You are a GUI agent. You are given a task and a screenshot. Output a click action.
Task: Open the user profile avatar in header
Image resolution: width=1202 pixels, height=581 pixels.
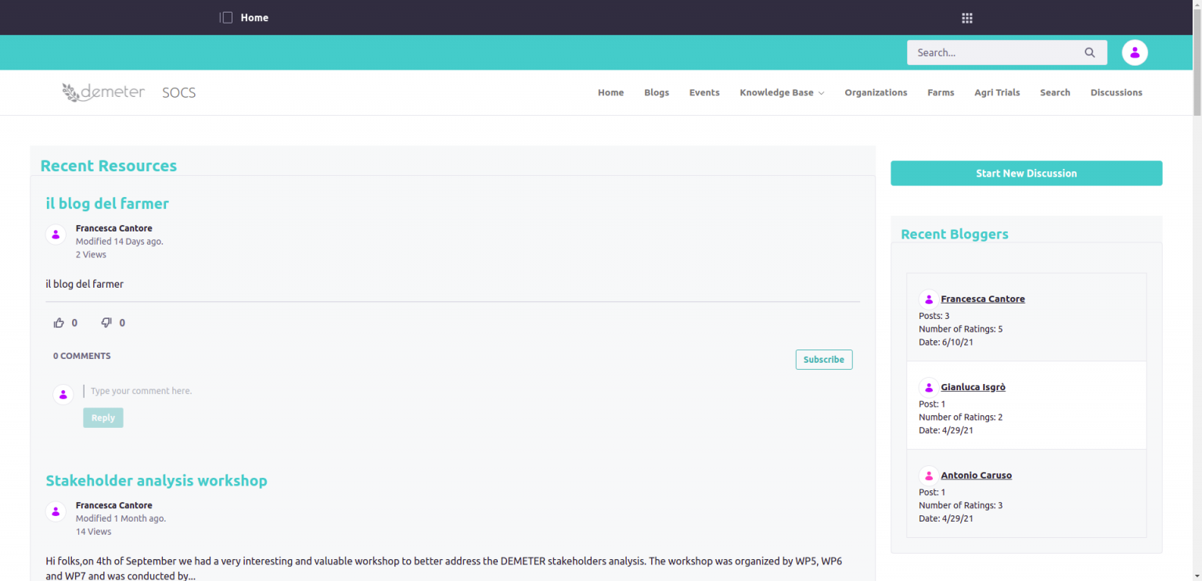point(1134,52)
